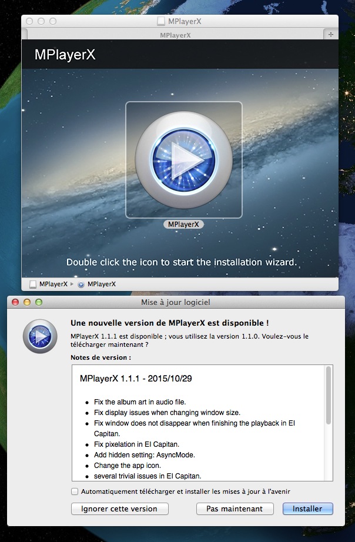Click "Notes de version :" label

click(x=101, y=358)
